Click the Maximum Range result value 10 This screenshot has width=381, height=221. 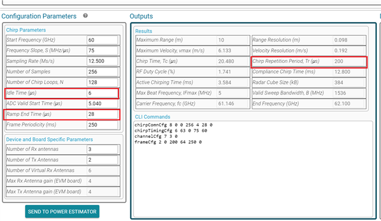coord(232,40)
